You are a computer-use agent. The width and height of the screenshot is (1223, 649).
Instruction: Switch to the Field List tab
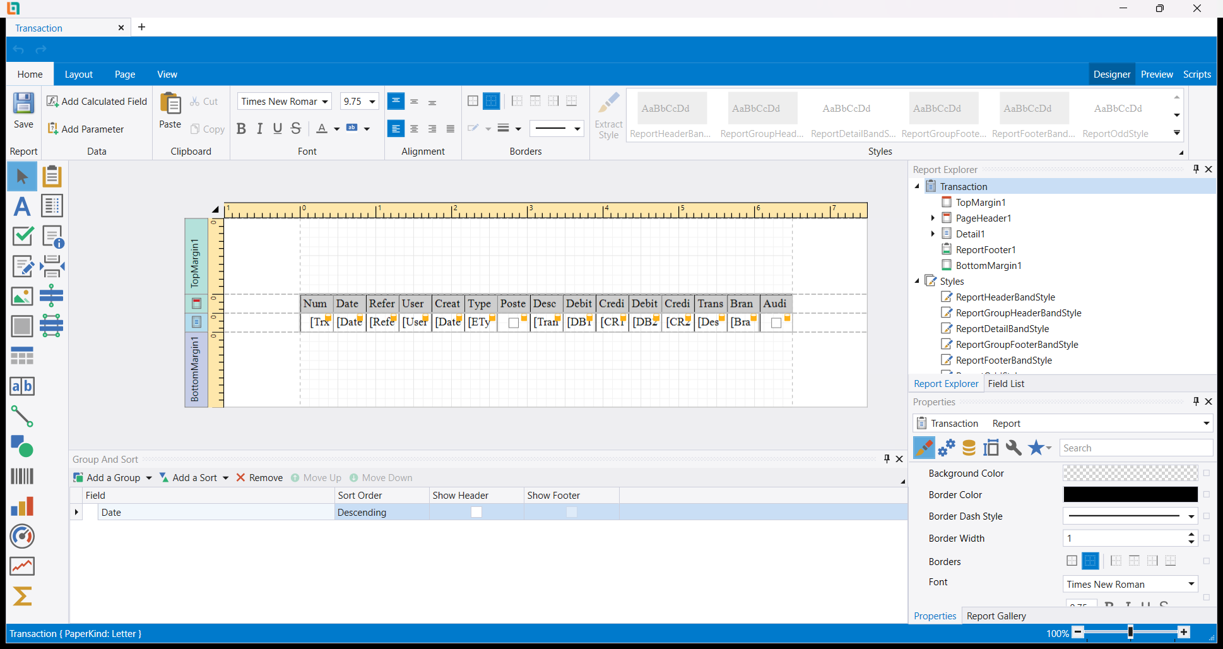tap(1006, 384)
